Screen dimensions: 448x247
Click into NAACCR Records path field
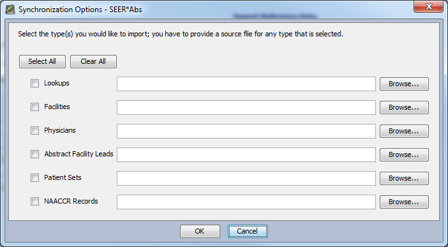point(246,202)
